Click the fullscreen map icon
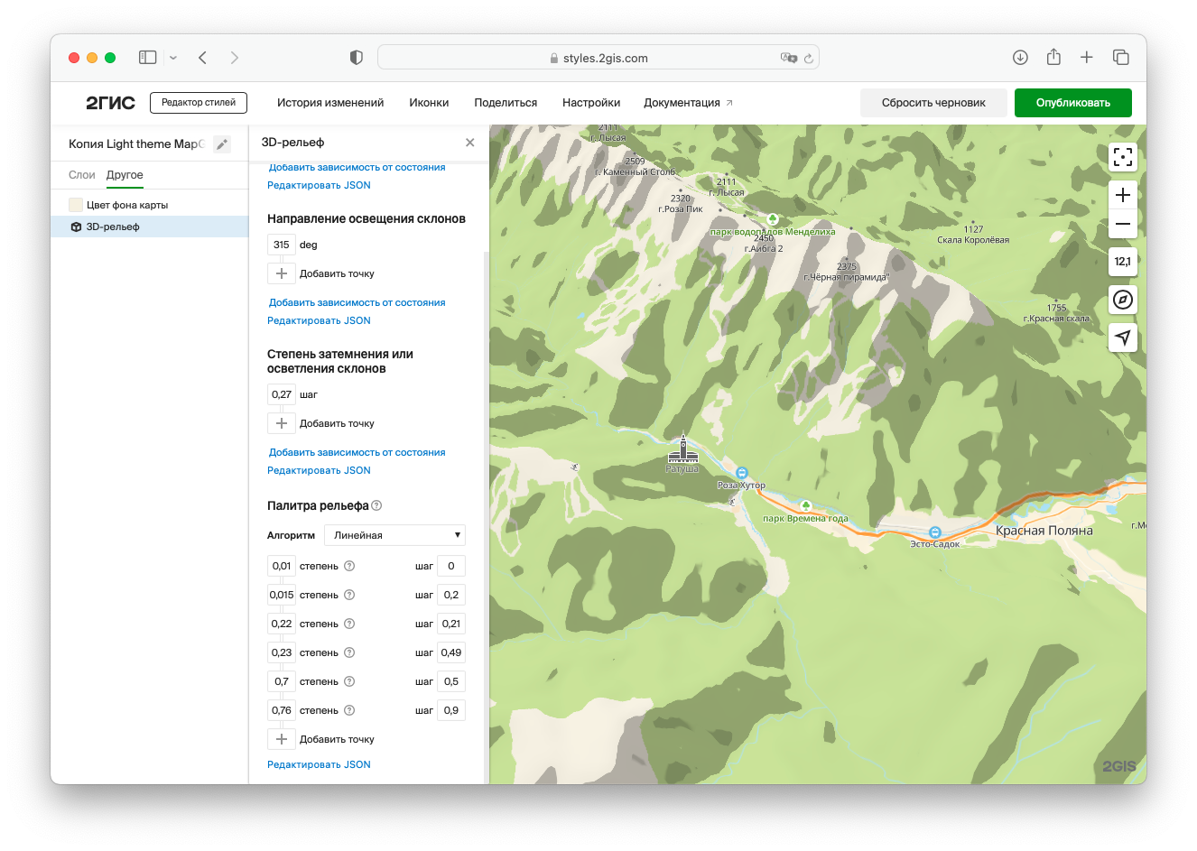This screenshot has width=1197, height=851. tap(1122, 158)
